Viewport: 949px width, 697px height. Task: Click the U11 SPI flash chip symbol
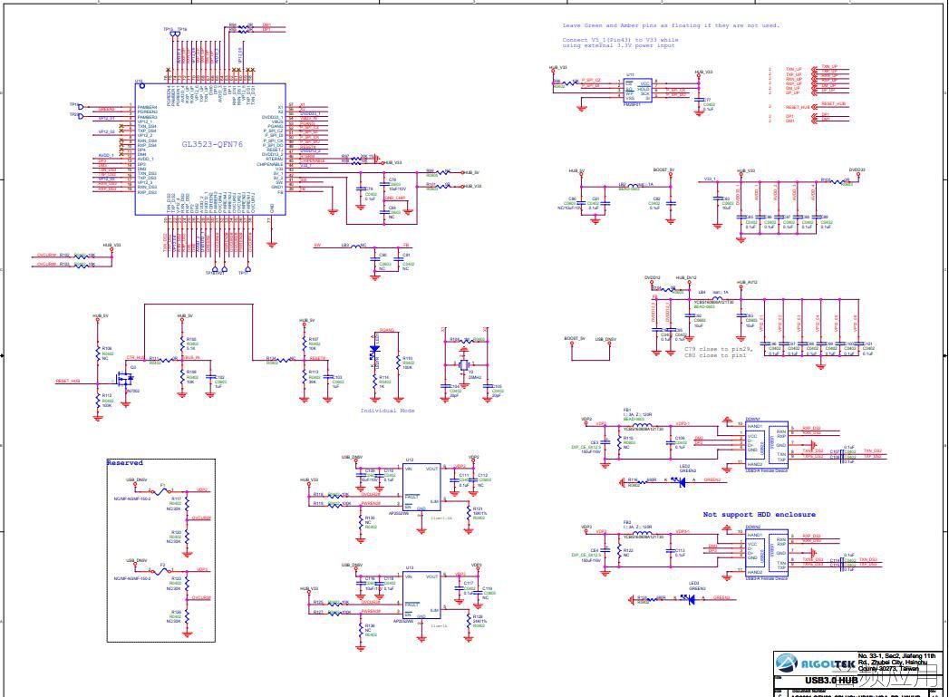tap(638, 92)
